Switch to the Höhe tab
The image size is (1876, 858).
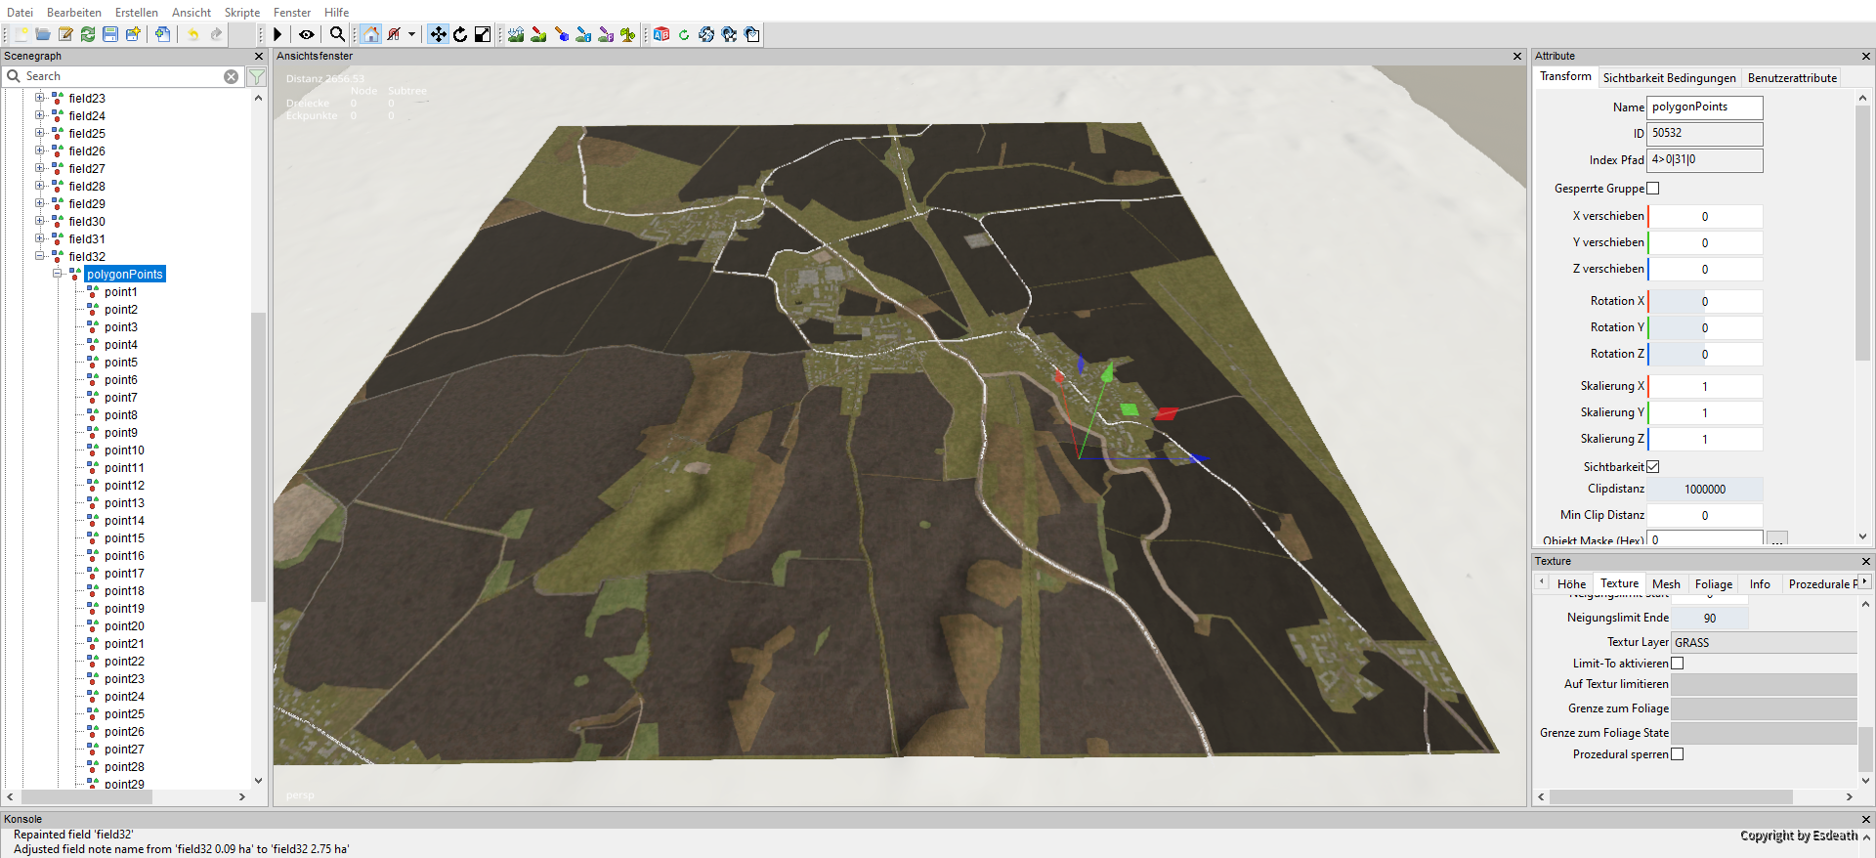click(x=1571, y=584)
